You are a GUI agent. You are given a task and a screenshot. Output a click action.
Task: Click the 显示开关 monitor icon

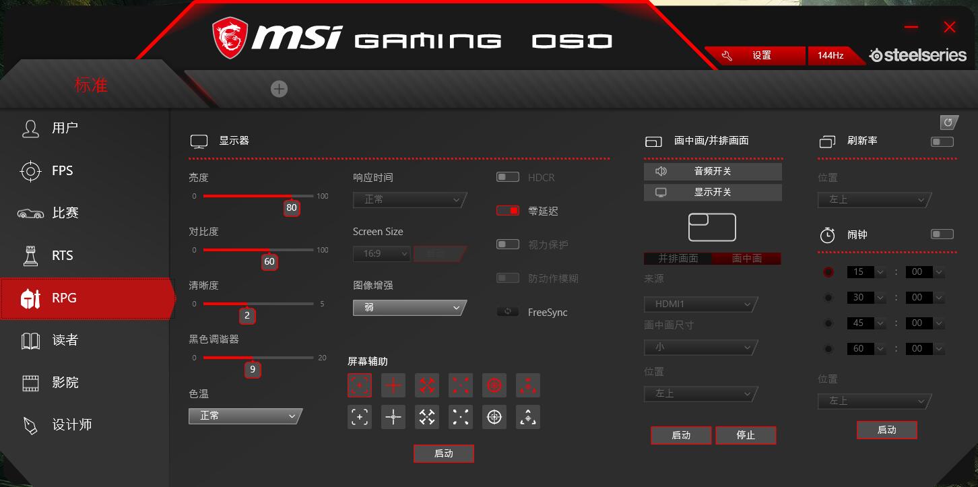point(661,192)
